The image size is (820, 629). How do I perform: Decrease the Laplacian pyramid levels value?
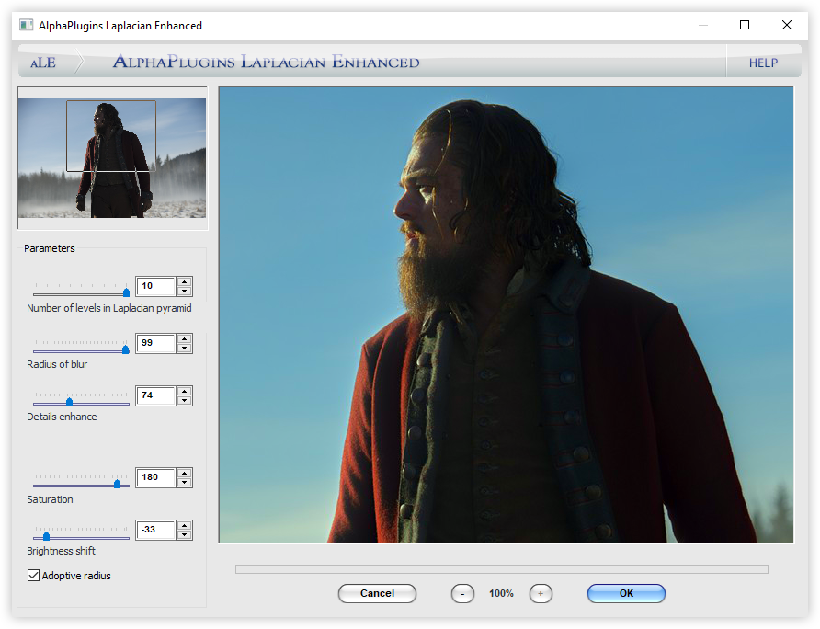coord(184,291)
